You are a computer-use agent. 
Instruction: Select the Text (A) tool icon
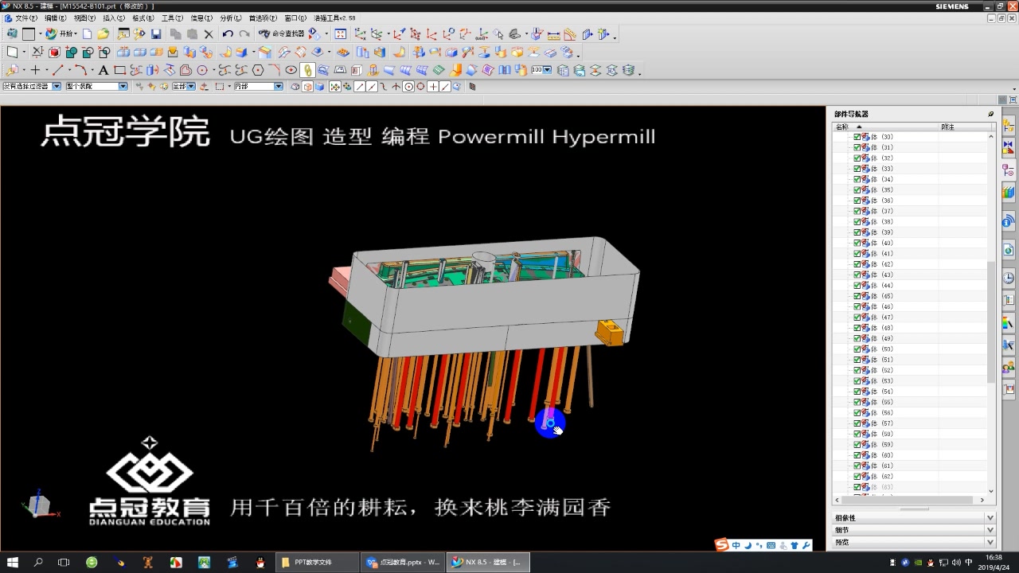point(103,70)
